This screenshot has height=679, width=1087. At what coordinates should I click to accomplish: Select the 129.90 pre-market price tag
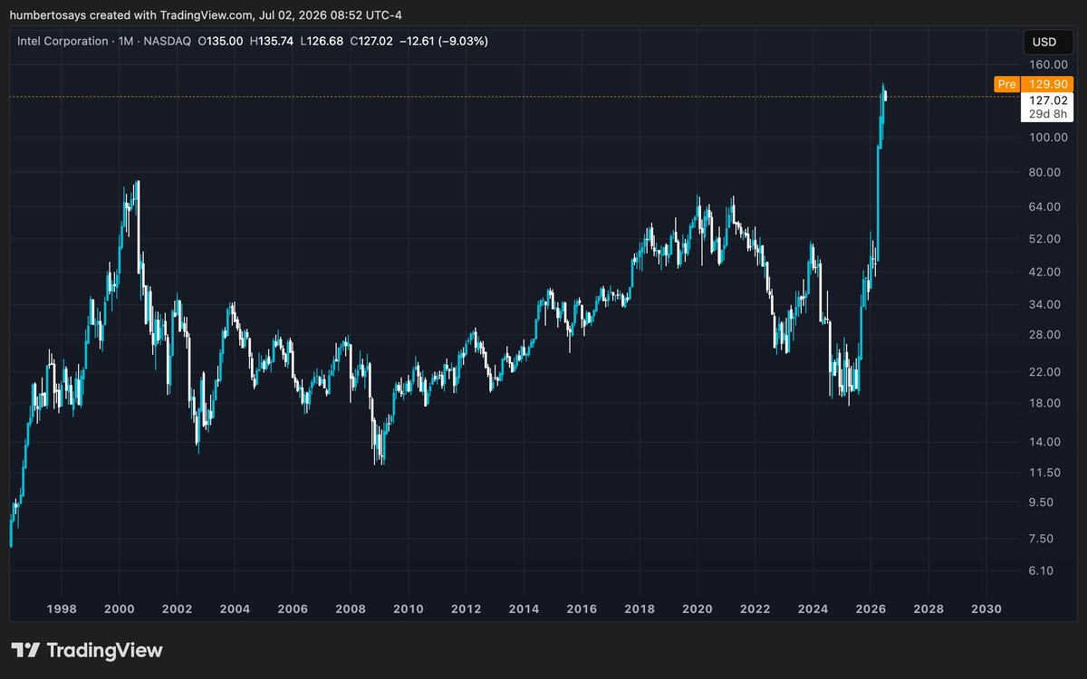click(x=1046, y=84)
